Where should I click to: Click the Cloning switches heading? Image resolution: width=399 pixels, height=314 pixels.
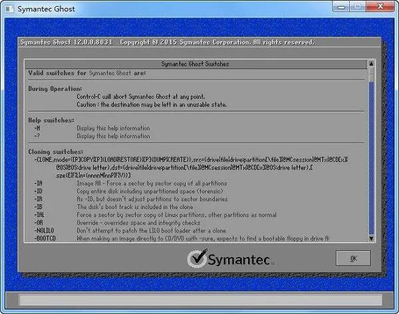click(x=55, y=151)
